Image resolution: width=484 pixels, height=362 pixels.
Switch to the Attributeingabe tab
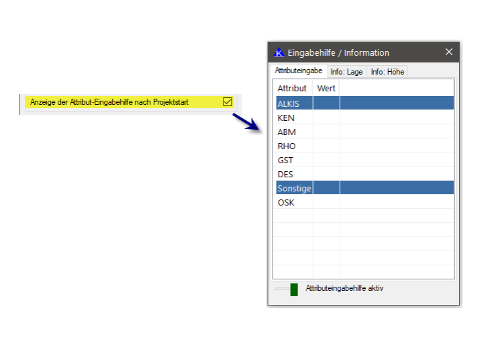click(298, 71)
